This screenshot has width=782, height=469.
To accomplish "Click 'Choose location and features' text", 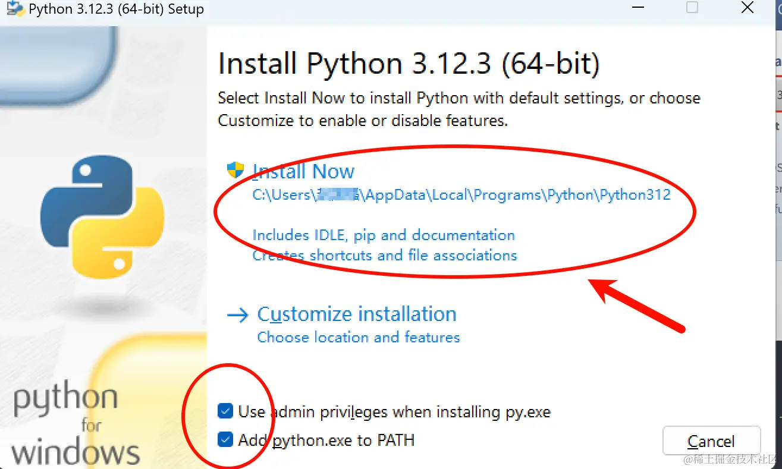I will [359, 337].
